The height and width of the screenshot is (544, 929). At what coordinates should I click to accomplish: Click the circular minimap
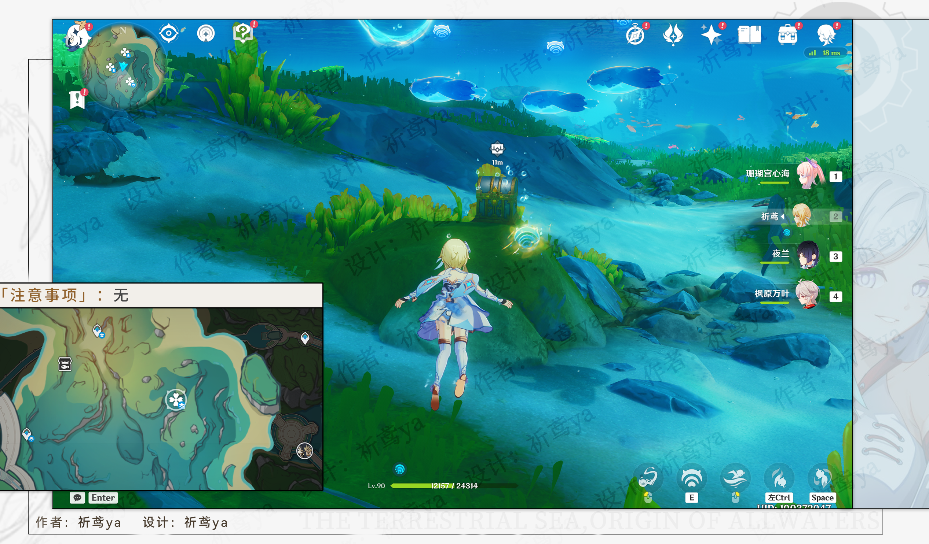tap(123, 66)
